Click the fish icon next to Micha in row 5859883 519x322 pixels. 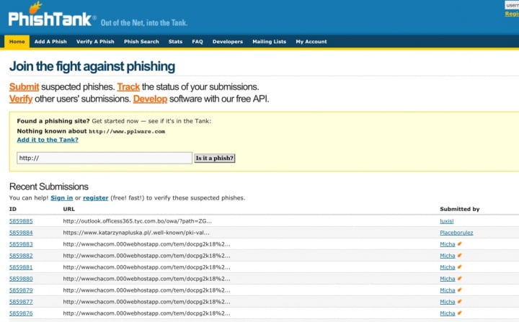click(x=459, y=244)
